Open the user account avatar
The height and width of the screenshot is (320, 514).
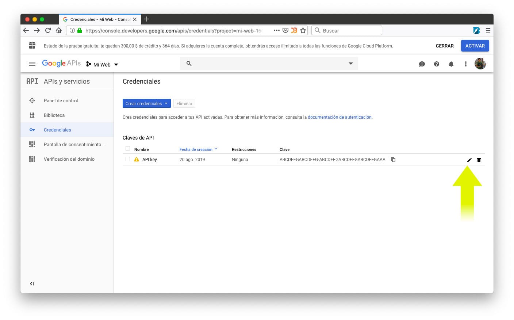tap(480, 64)
